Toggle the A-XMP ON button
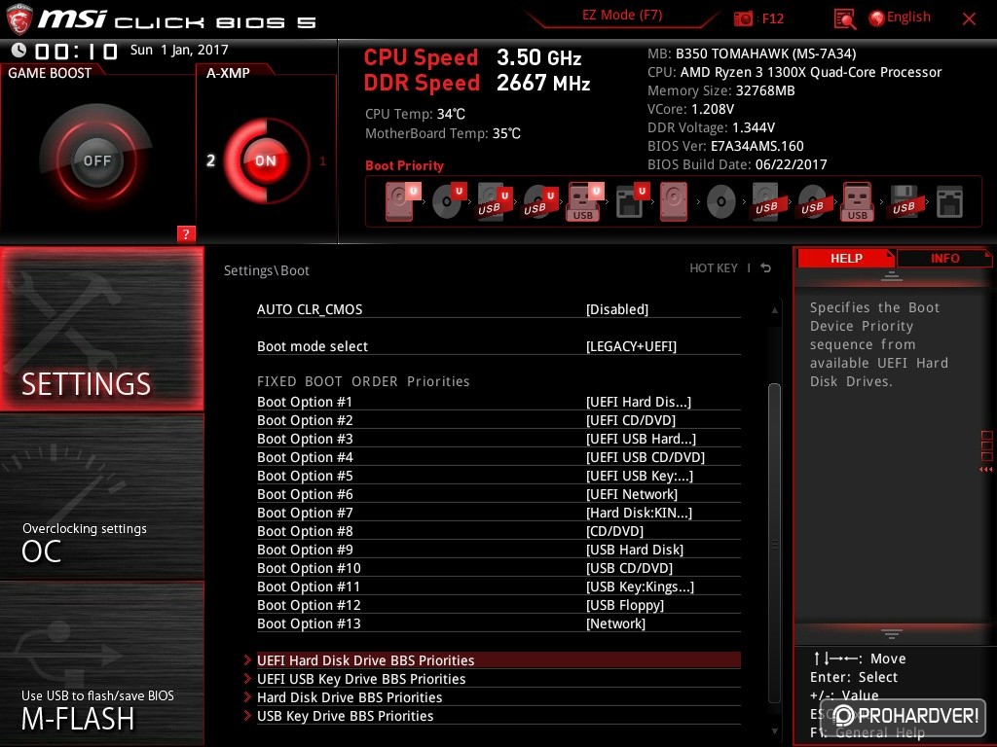This screenshot has height=747, width=997. 266,160
